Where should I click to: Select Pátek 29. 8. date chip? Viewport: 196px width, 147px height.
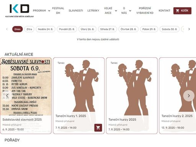coord(149,29)
